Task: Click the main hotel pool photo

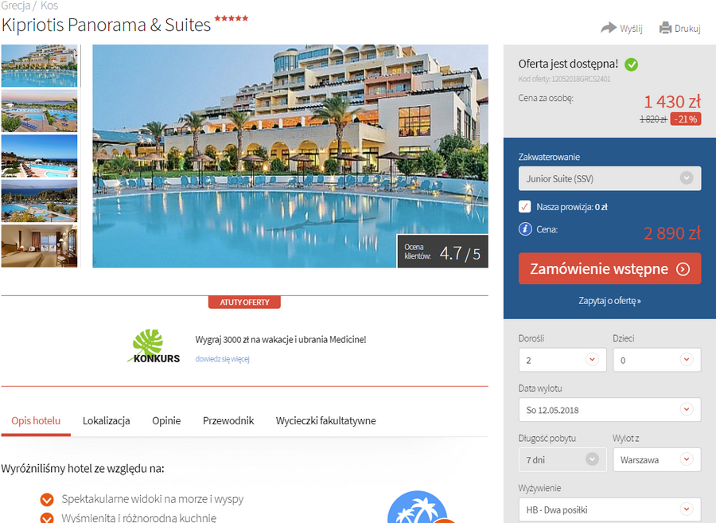Action: 290,156
